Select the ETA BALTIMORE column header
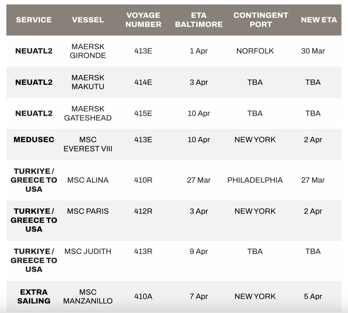 click(x=199, y=20)
